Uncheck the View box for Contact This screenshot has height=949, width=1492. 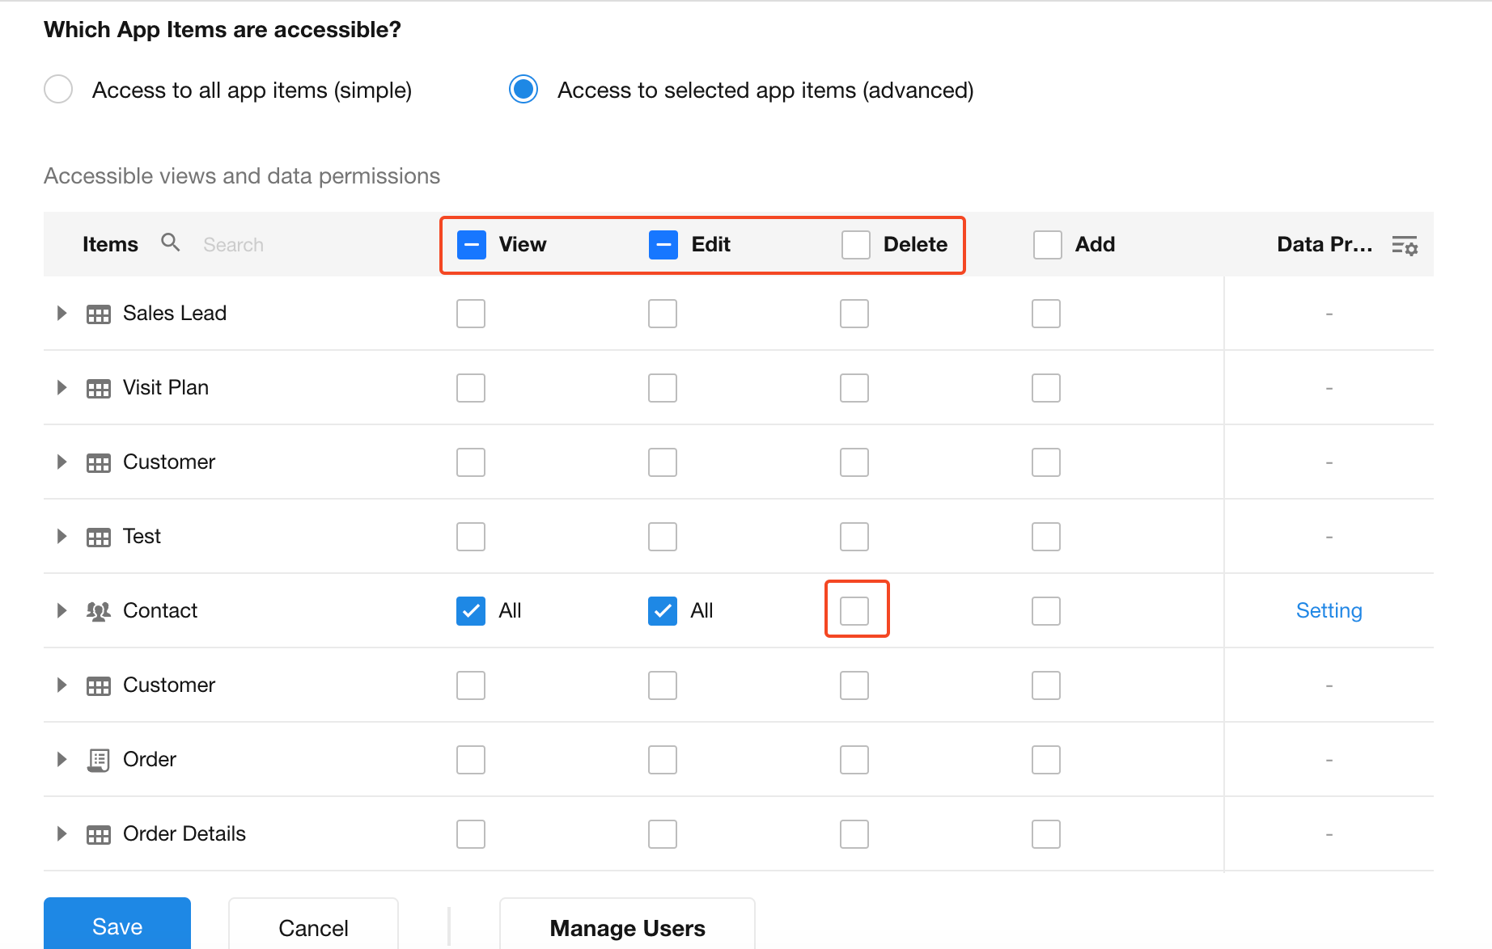[471, 611]
